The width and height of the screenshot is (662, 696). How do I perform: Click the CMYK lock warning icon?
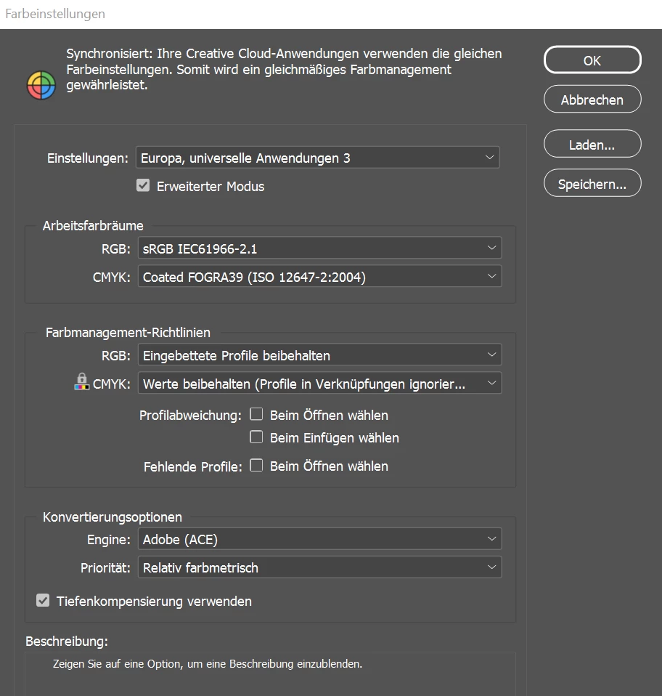(81, 381)
